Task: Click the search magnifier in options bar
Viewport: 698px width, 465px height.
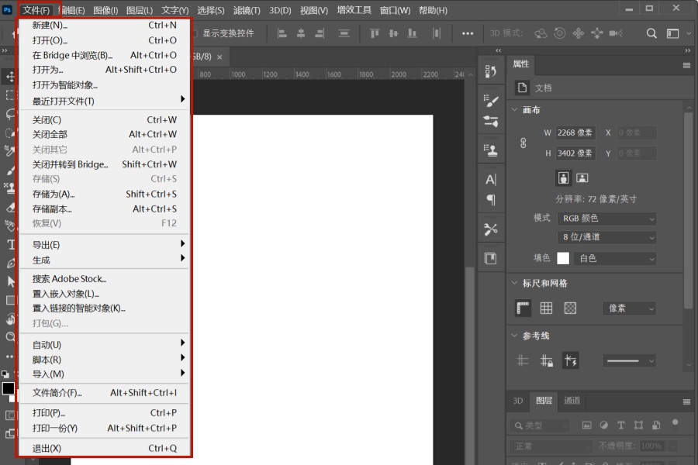Action: pyautogui.click(x=651, y=33)
